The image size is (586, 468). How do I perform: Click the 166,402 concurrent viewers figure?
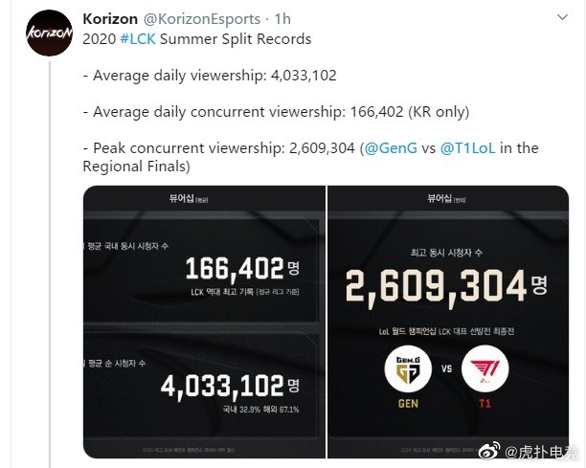[x=242, y=269]
